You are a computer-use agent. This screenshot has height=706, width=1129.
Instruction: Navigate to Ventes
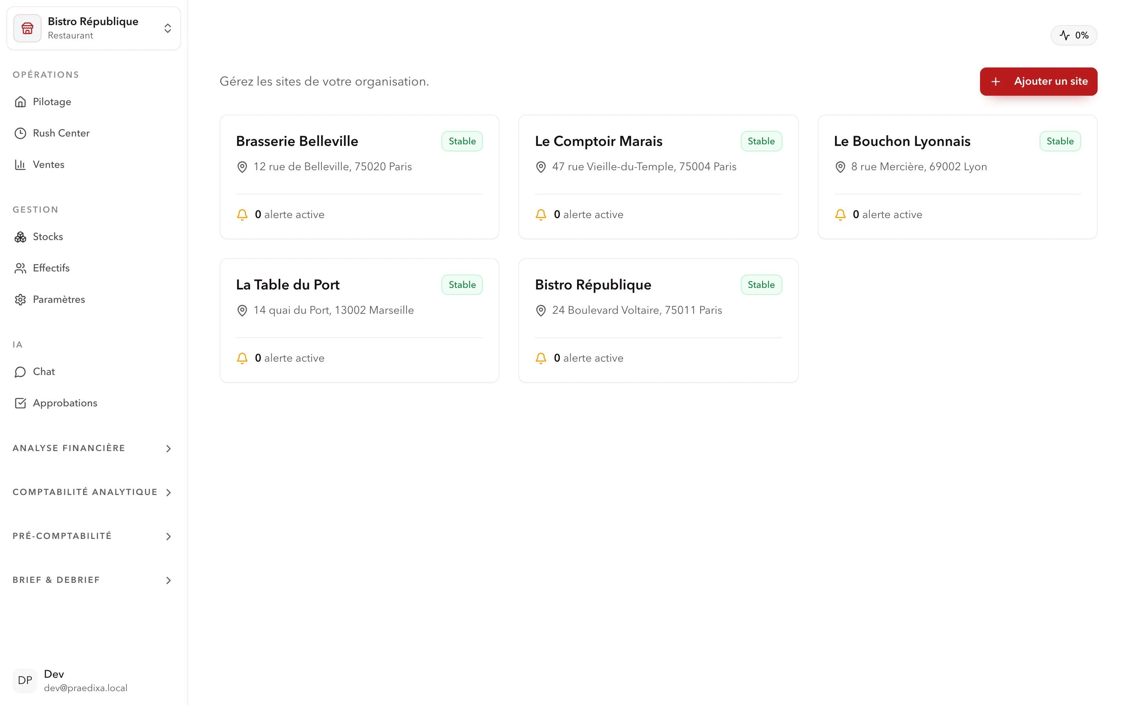(x=93, y=164)
